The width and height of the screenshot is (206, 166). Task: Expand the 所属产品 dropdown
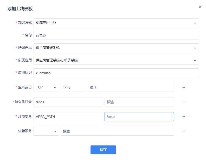click(116, 48)
